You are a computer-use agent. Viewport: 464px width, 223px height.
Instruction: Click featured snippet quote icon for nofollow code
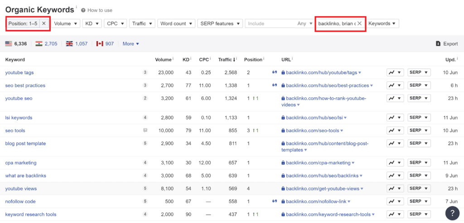point(274,201)
